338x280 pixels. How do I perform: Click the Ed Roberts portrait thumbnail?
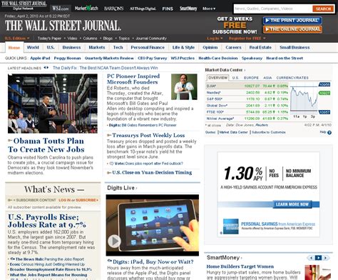[184, 86]
